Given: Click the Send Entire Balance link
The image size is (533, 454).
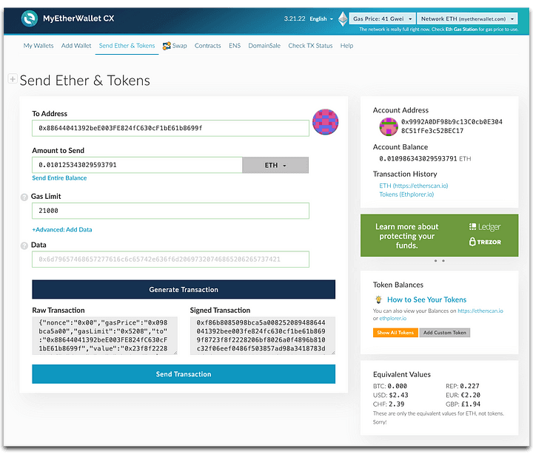Looking at the screenshot, I should pos(59,178).
